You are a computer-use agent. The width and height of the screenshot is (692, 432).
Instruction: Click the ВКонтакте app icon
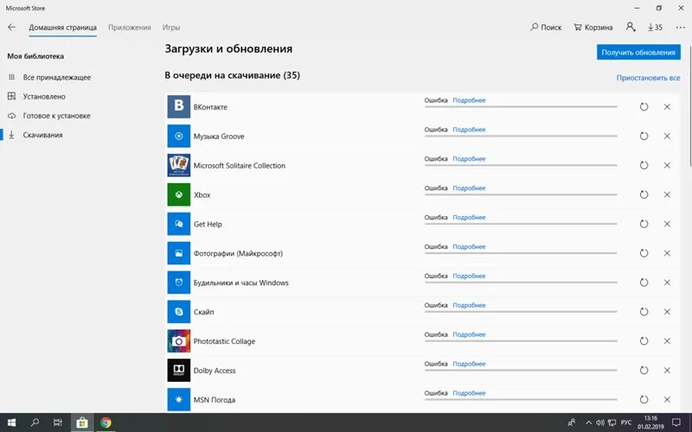pyautogui.click(x=179, y=106)
